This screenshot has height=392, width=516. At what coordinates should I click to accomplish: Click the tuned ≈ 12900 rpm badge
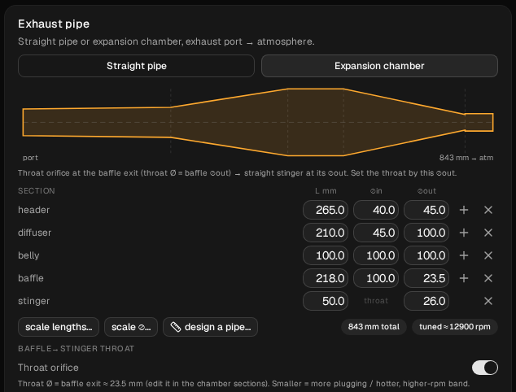point(455,327)
